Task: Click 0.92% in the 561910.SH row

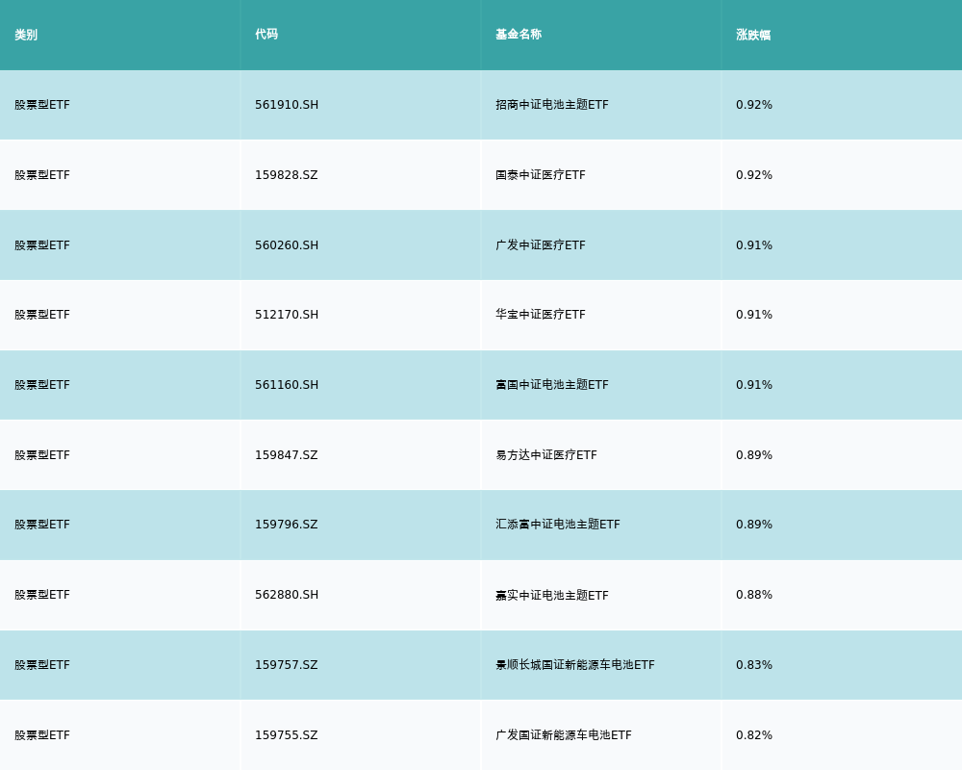Action: point(754,105)
